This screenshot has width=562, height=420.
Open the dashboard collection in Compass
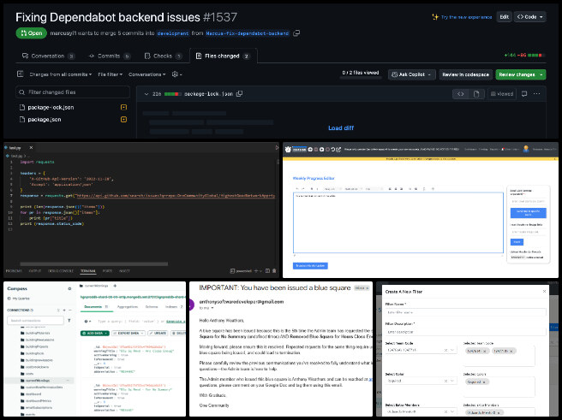34,393
